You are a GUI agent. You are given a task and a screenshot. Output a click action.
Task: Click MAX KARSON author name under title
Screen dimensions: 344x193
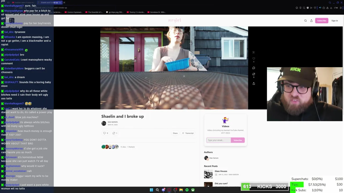[x=113, y=122]
